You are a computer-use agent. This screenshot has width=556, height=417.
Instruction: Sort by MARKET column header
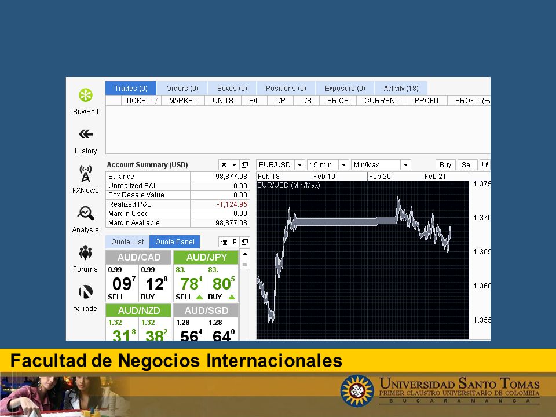(183, 101)
